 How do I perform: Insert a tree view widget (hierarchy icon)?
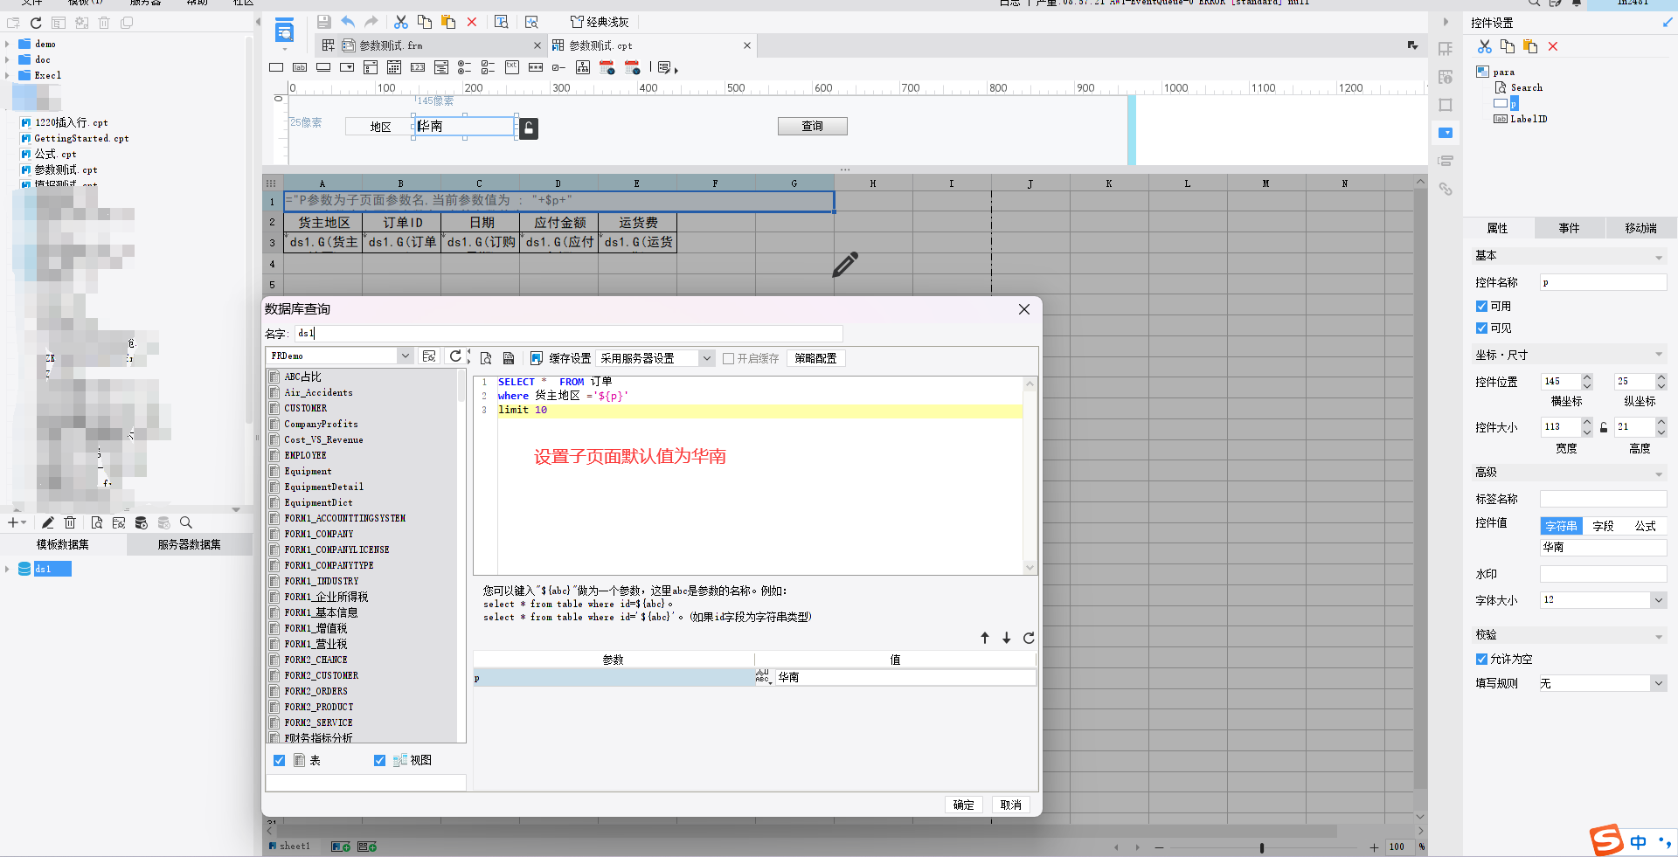coord(583,67)
